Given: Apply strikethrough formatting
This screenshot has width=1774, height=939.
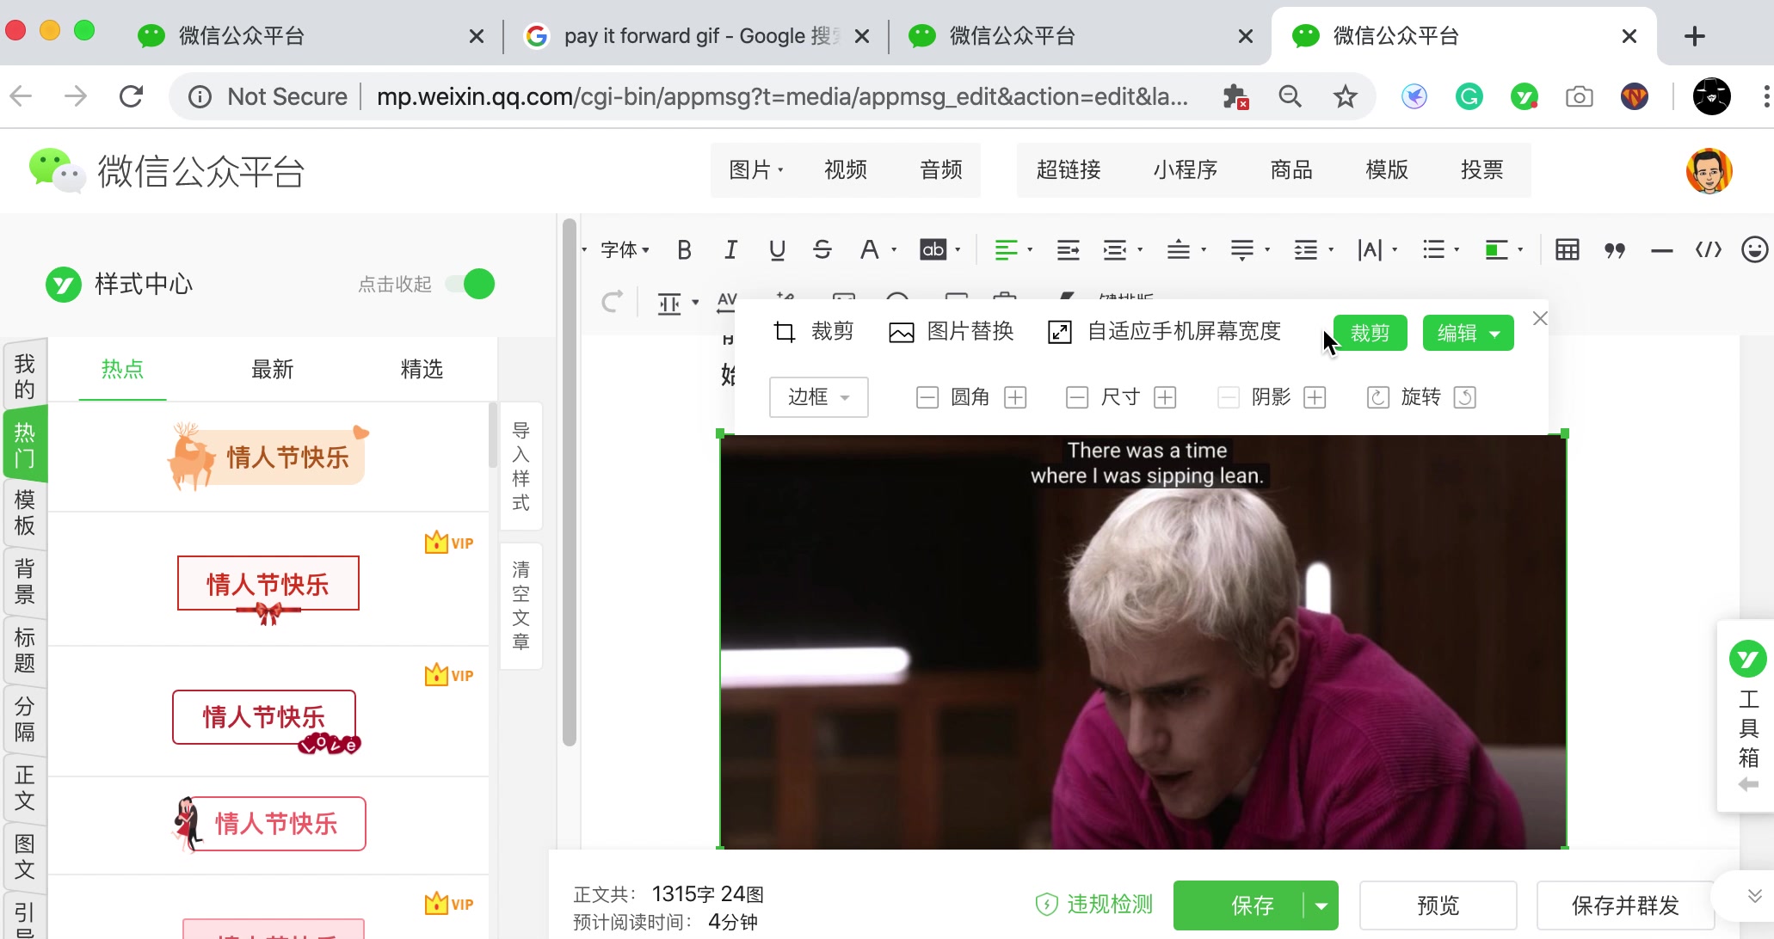Looking at the screenshot, I should coord(822,250).
